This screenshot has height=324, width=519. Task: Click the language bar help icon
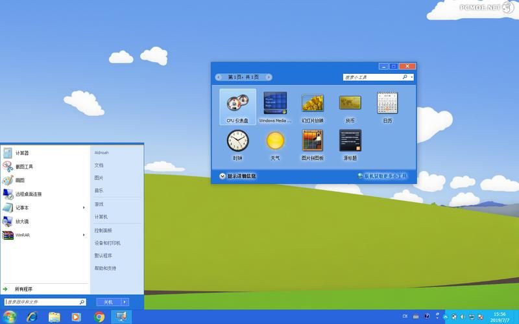pyautogui.click(x=427, y=316)
